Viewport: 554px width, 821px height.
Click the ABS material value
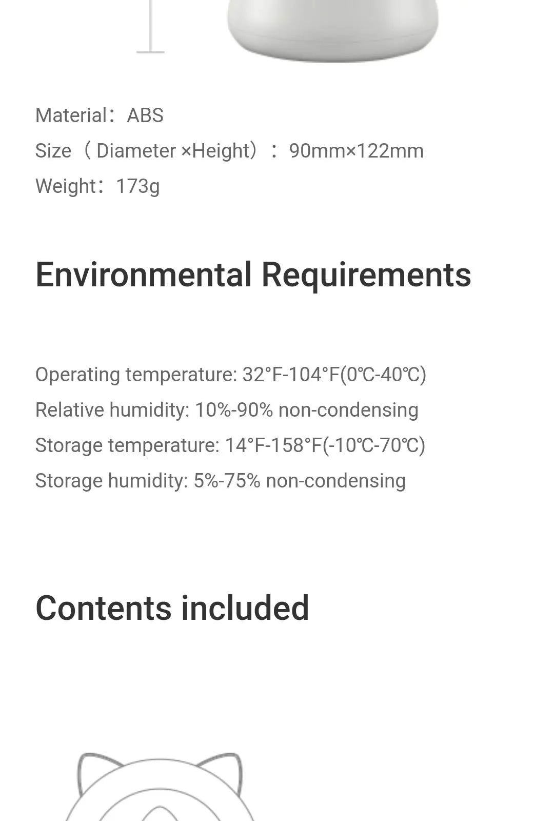click(145, 115)
